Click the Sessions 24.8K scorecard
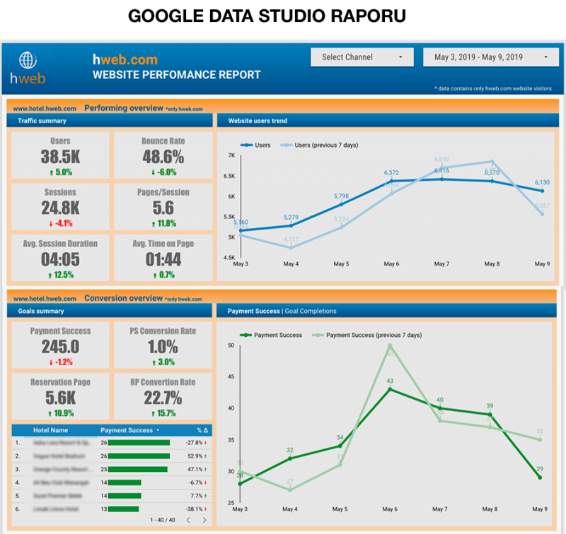 click(x=60, y=206)
